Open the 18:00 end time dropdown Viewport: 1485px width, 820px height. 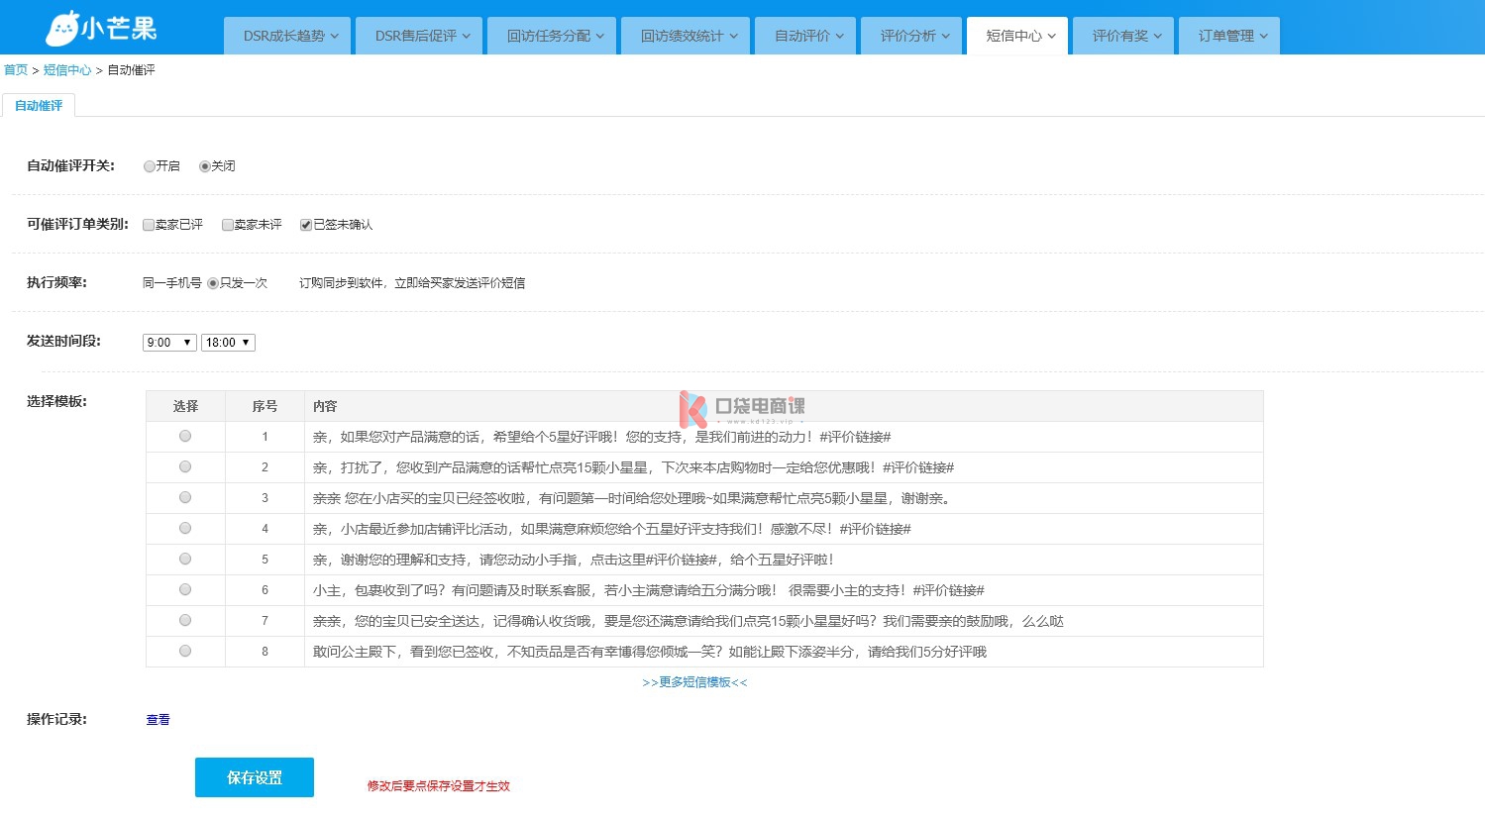click(x=228, y=343)
